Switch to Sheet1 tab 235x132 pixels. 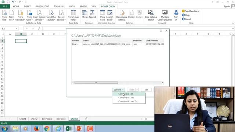pos(23,119)
